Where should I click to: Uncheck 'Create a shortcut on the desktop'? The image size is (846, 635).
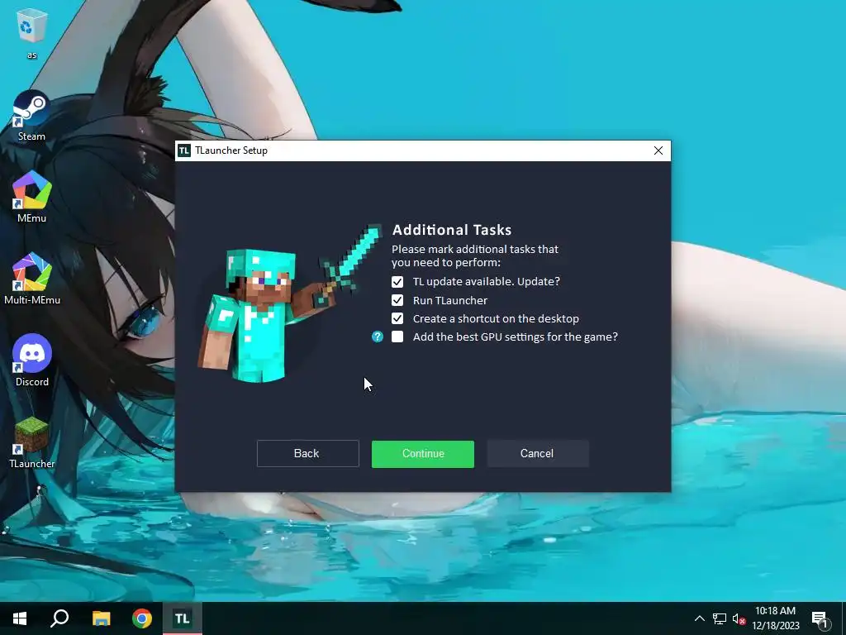397,318
